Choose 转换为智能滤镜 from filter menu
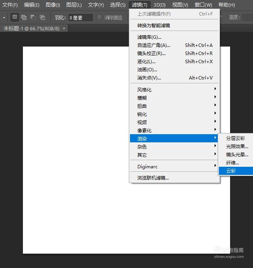Screen dimensions: 253x268 click(x=174, y=26)
